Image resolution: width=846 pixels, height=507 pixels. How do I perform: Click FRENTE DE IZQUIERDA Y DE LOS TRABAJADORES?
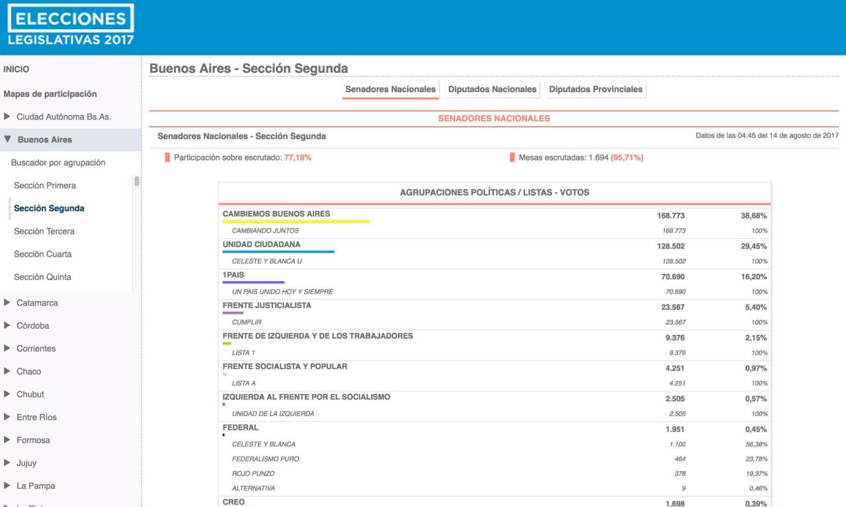318,336
